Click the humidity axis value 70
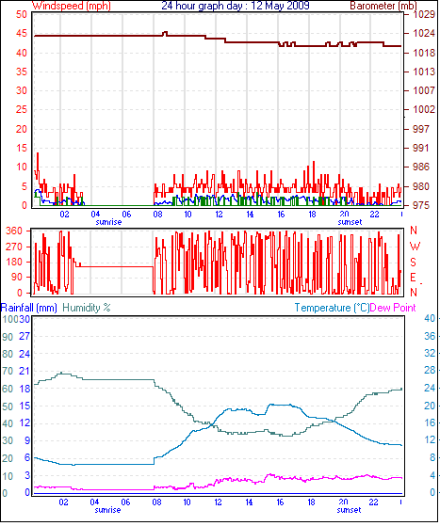Image resolution: width=440 pixels, height=526 pixels. coord(8,372)
